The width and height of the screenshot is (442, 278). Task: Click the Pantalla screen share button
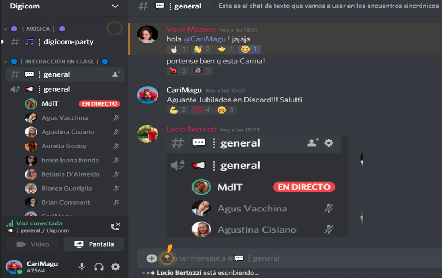click(x=94, y=244)
